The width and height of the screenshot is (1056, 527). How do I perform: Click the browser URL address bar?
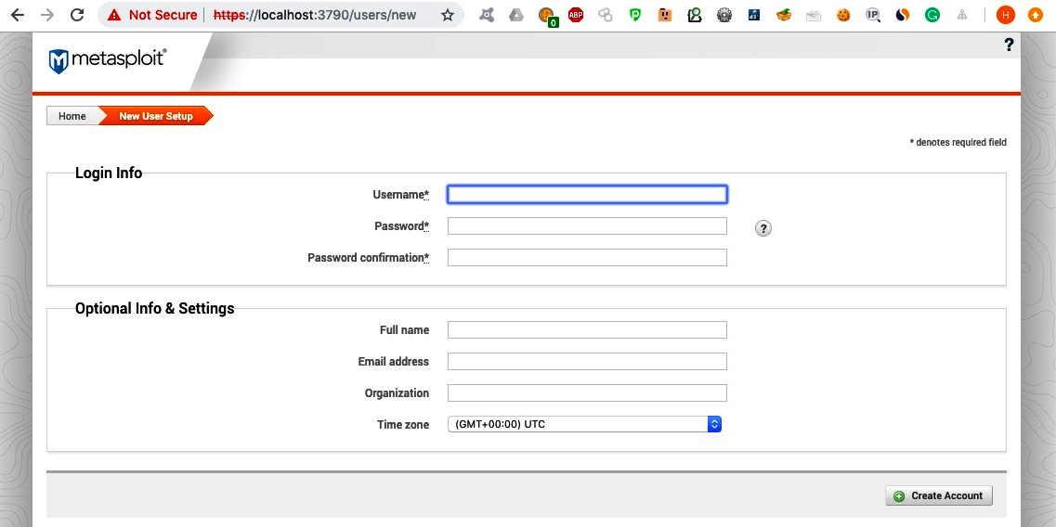pyautogui.click(x=315, y=15)
